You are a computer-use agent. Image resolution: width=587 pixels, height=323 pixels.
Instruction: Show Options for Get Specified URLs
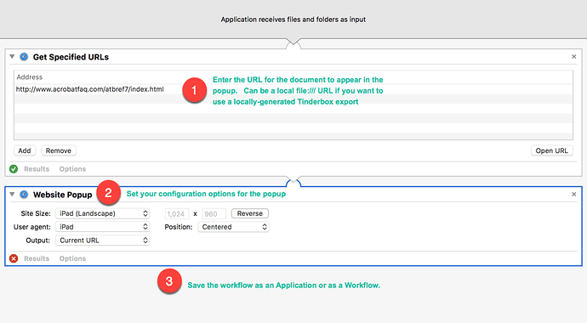(x=72, y=169)
